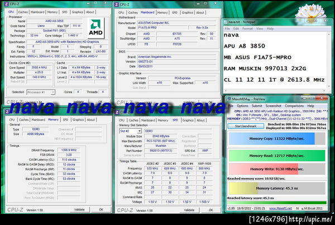Select the Memory tab in the Memory timings window

click(x=53, y=119)
